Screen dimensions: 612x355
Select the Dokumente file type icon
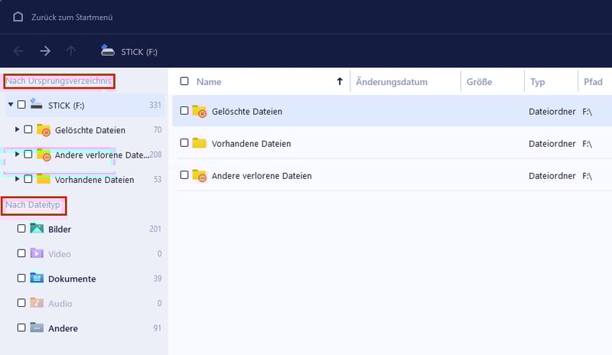(37, 278)
